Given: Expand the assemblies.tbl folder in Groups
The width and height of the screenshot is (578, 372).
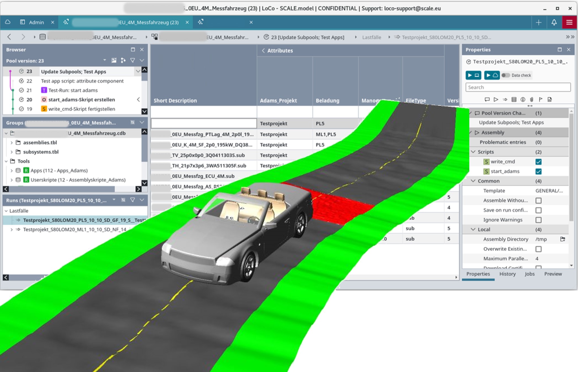Looking at the screenshot, I should click(12, 142).
